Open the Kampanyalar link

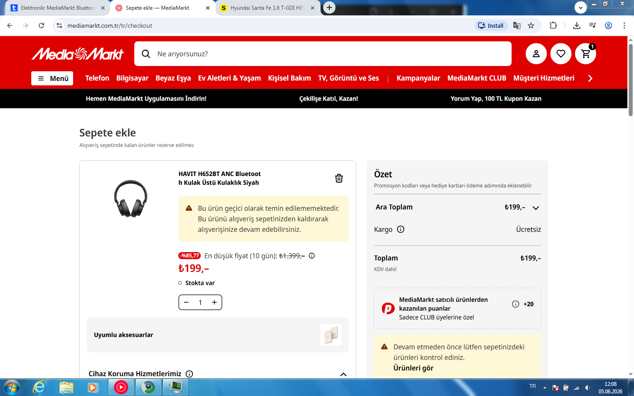click(418, 78)
